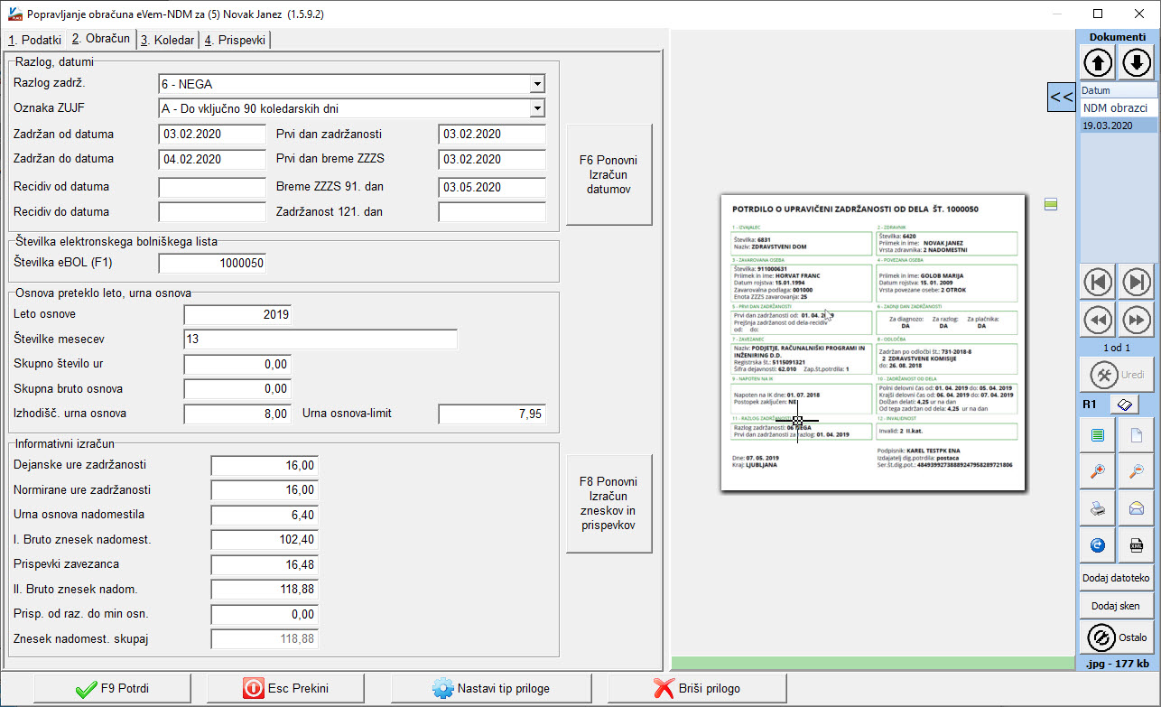Click the green lines document icon
This screenshot has height=707, width=1161.
[1098, 435]
